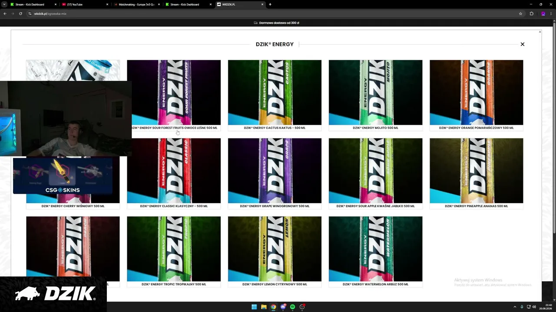Click the Classic Klasyczny 500 ML link
The height and width of the screenshot is (312, 556).
pos(174,206)
